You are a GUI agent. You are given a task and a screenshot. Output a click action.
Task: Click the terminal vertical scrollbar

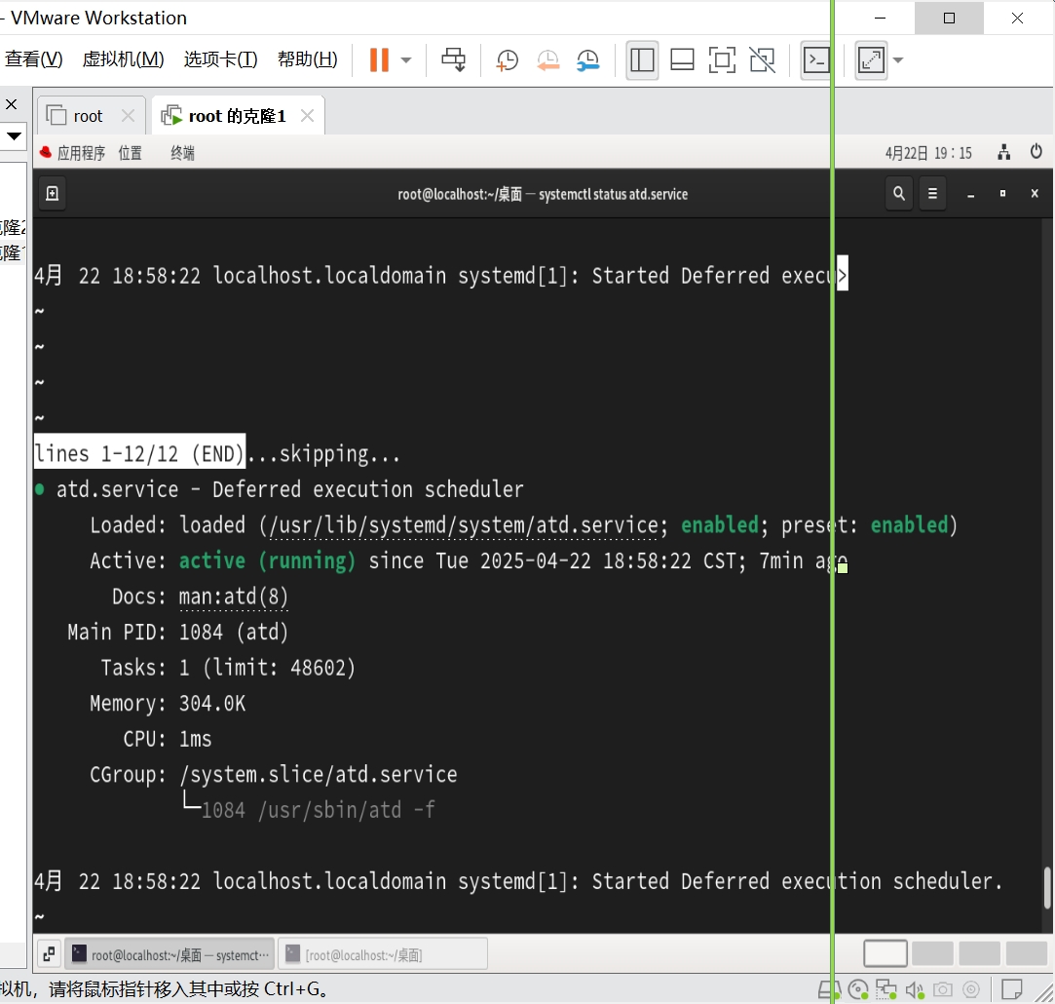1047,889
